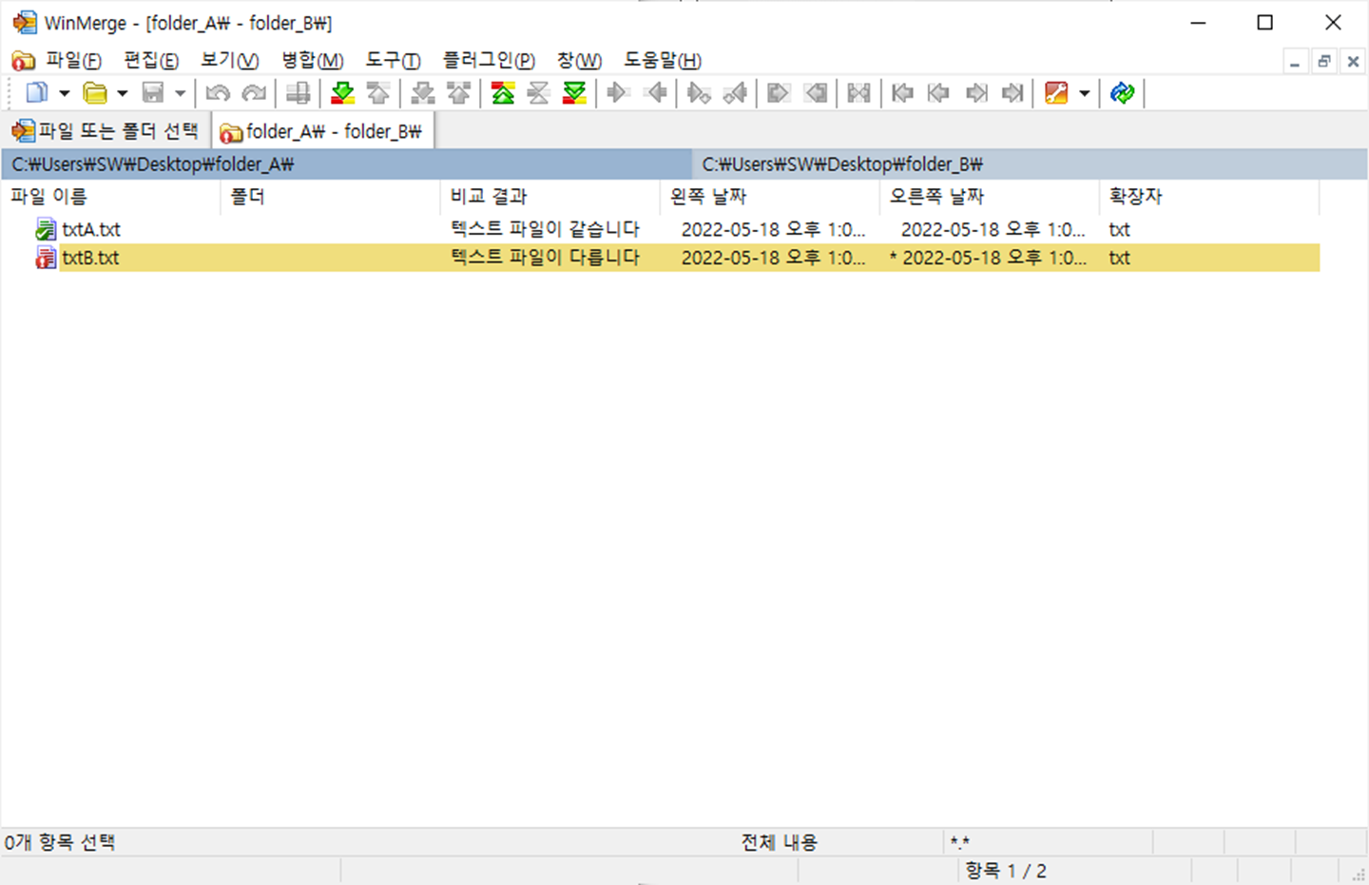Click the Copy Right arrow icon
This screenshot has width=1369, height=885.
coord(618,92)
